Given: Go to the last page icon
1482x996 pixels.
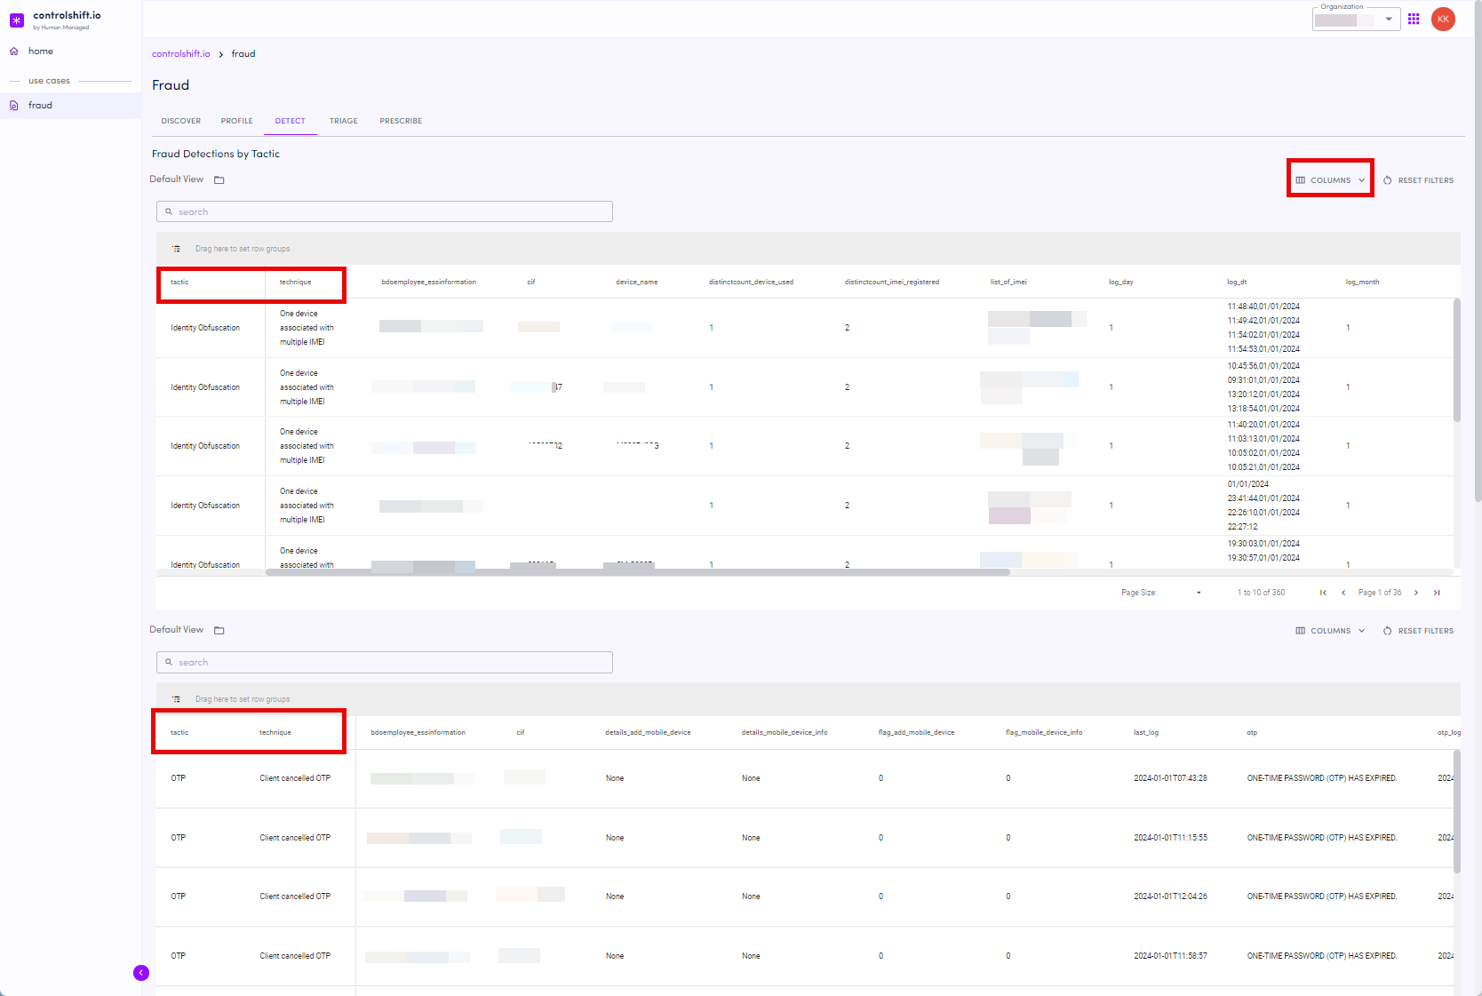Looking at the screenshot, I should 1437,593.
